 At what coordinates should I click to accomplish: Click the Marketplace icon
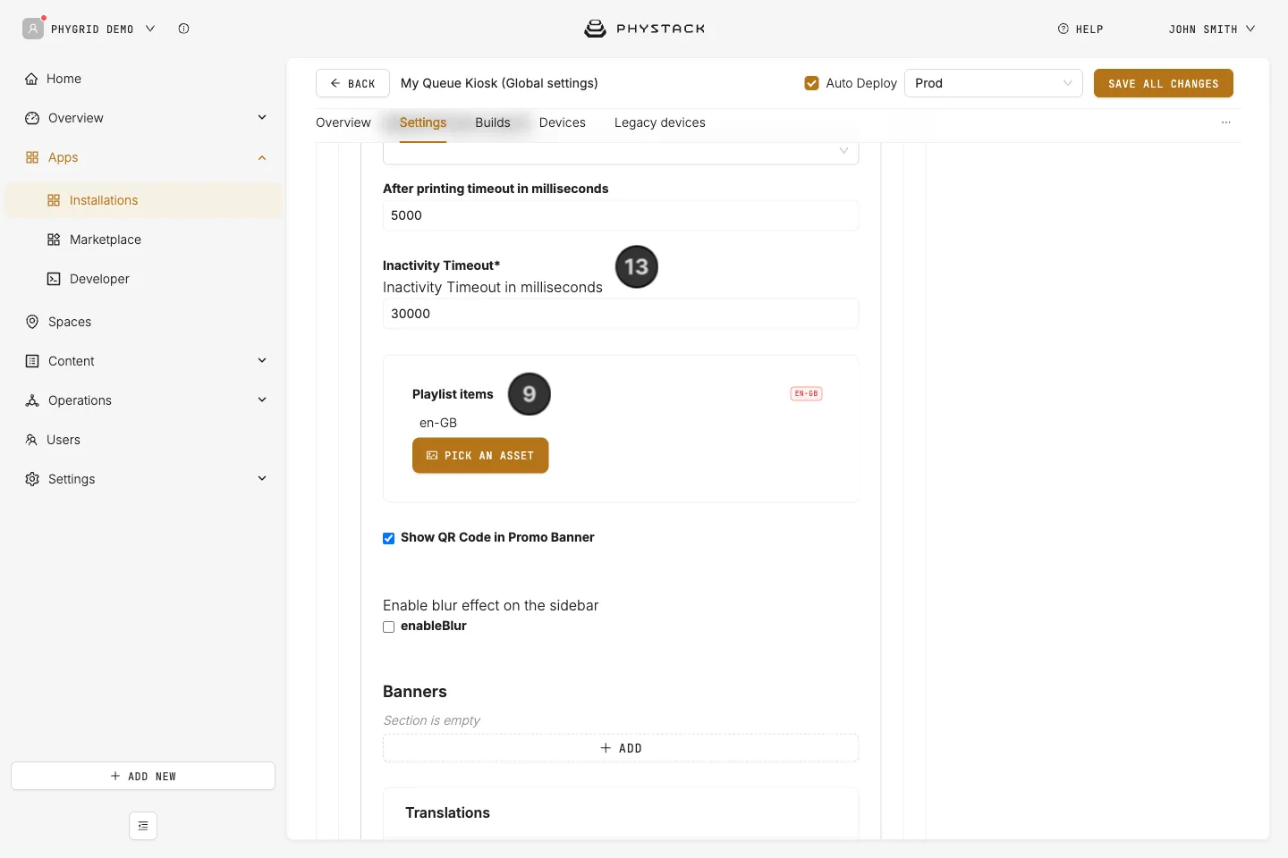(54, 240)
